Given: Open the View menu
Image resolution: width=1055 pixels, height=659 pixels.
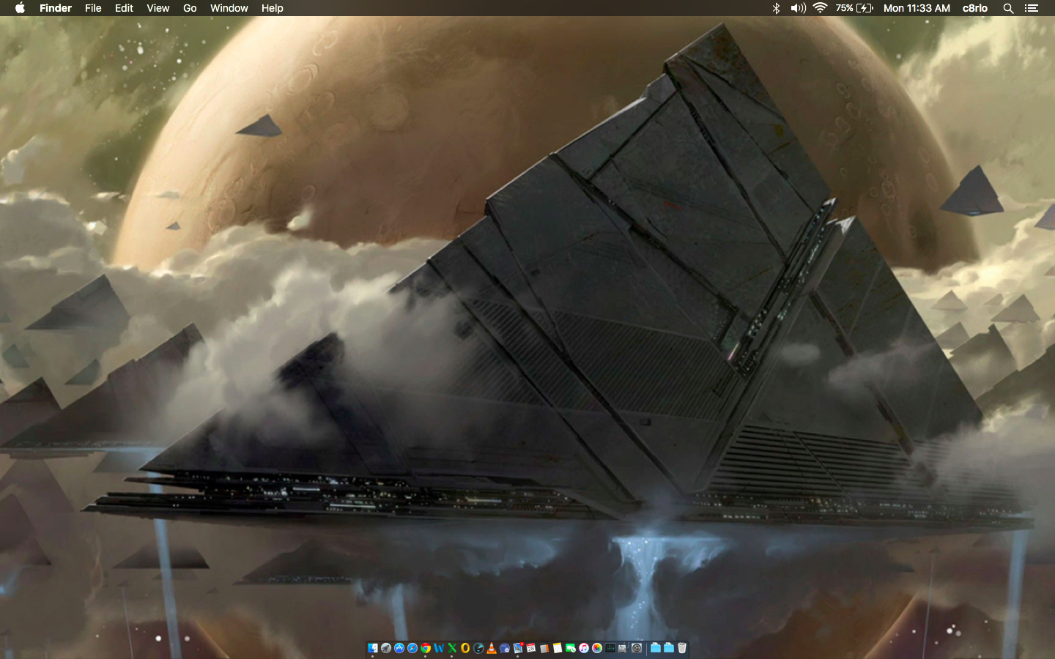Looking at the screenshot, I should tap(158, 8).
